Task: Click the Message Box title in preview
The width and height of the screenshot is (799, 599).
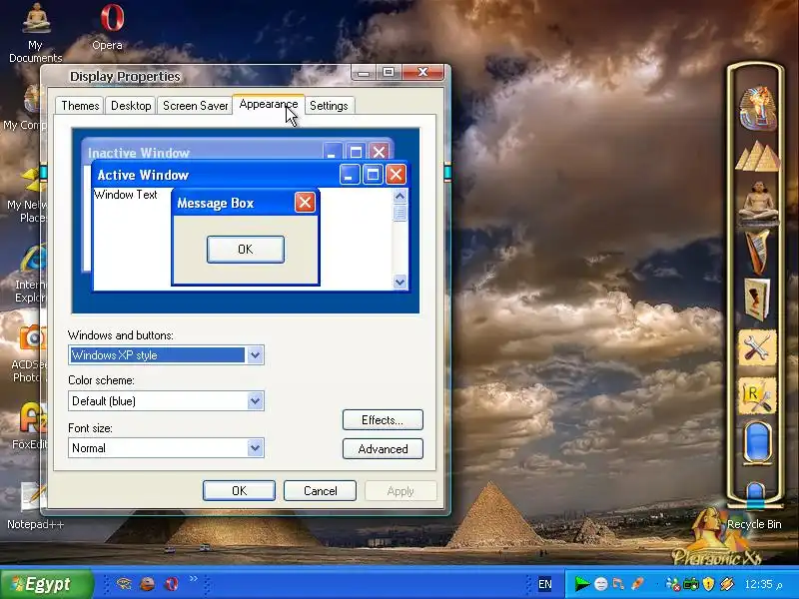Action: pos(215,204)
